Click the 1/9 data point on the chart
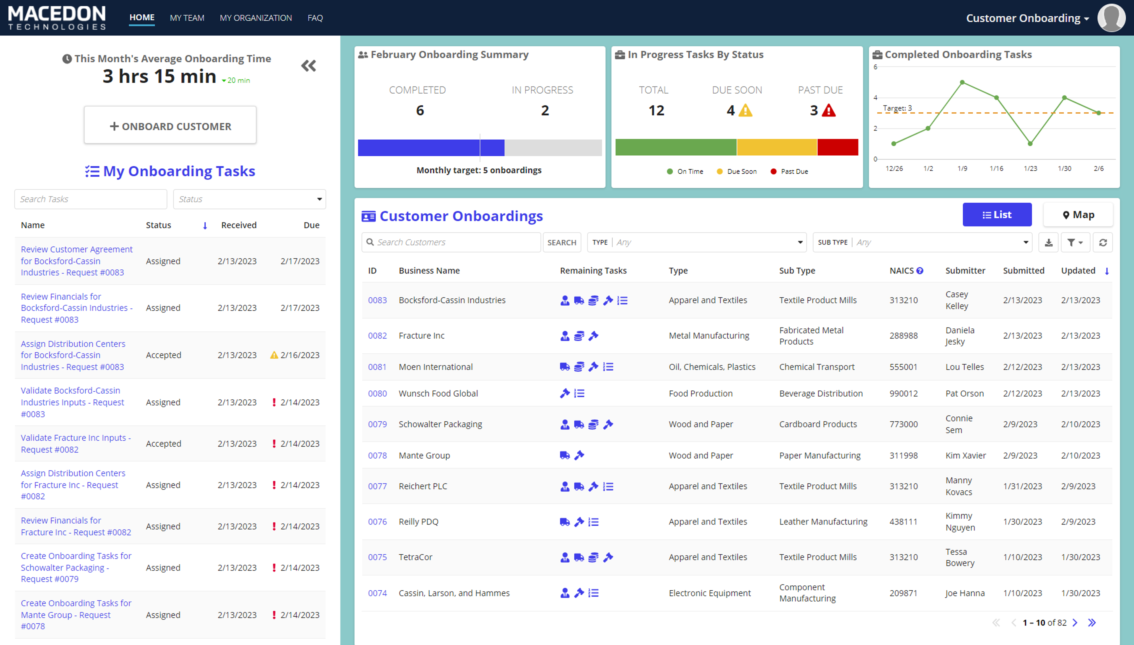Viewport: 1134px width, 645px height. click(962, 82)
